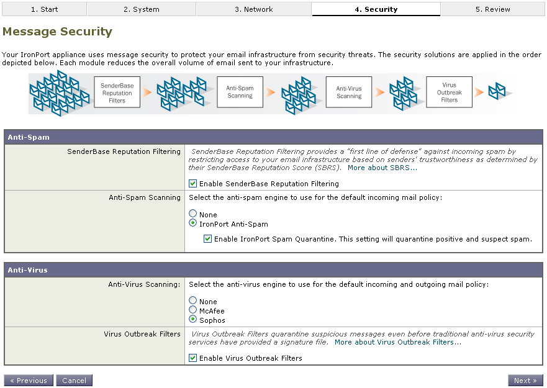Select None for anti-spam engine
547x388 pixels.
[192, 213]
